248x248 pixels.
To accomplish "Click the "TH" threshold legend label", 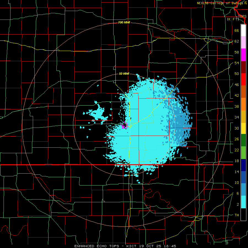I will (237, 215).
